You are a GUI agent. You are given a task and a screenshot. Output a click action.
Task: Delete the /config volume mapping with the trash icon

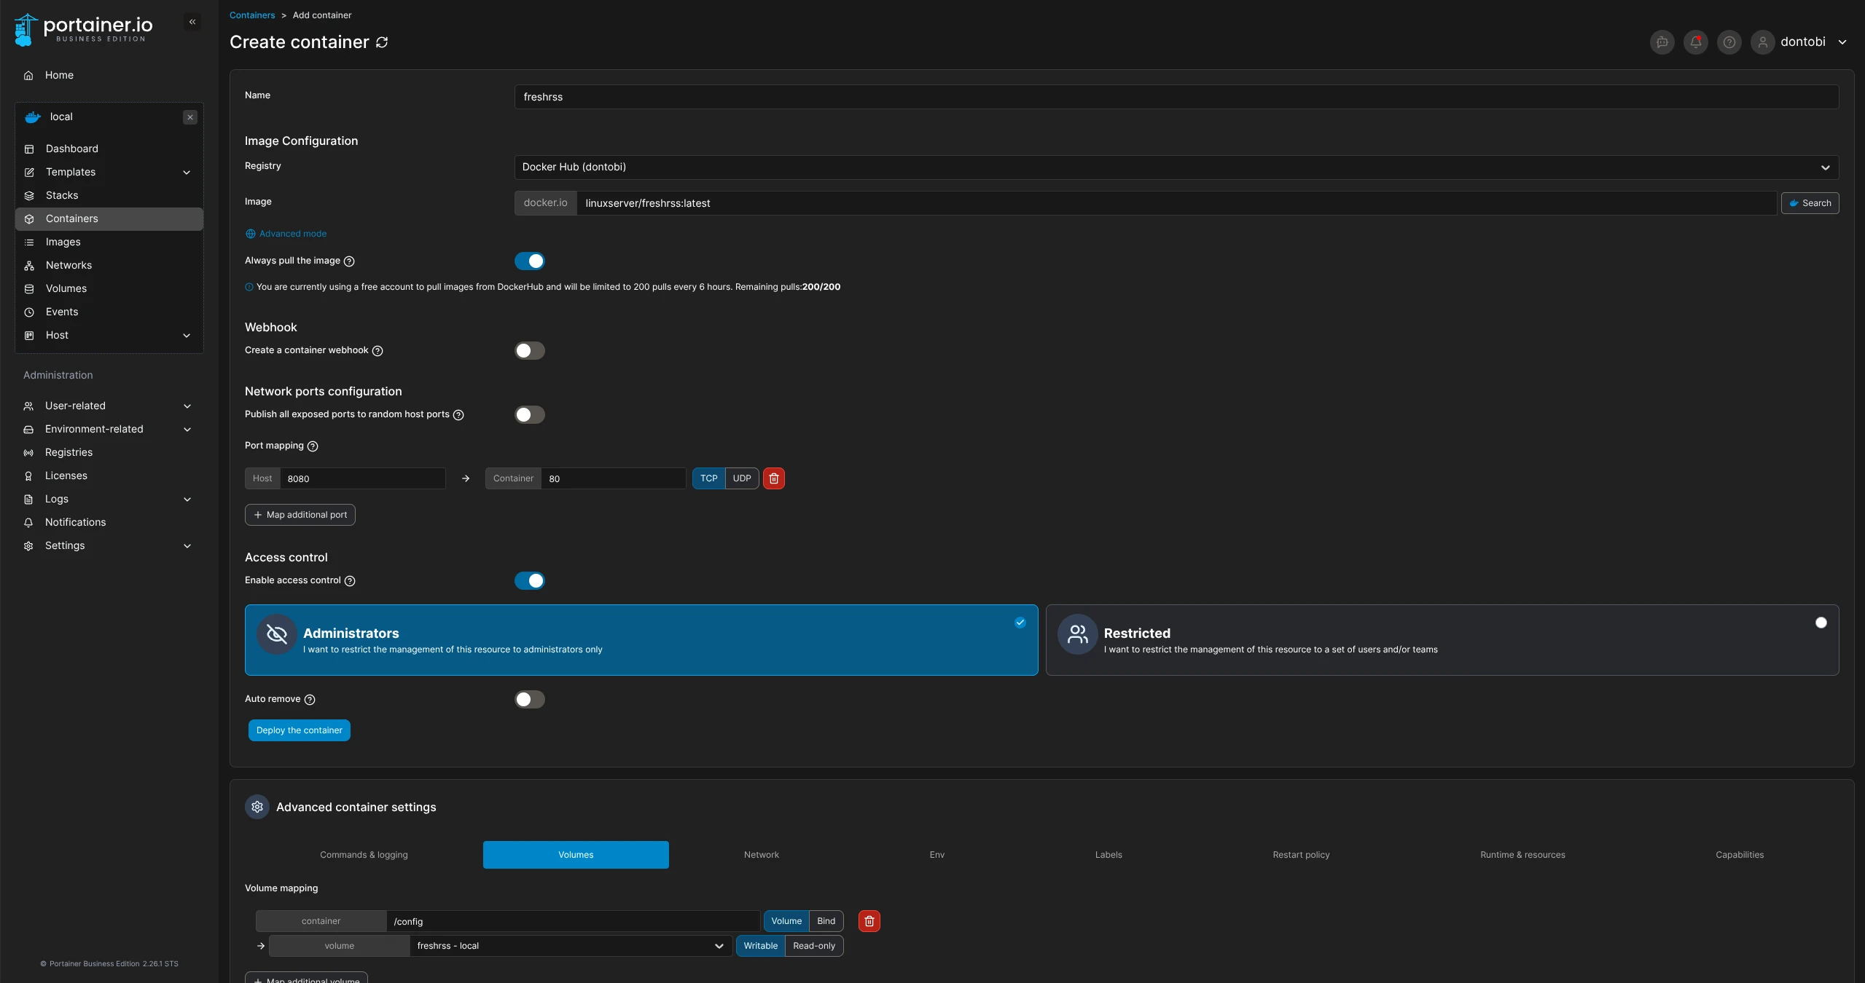tap(869, 921)
